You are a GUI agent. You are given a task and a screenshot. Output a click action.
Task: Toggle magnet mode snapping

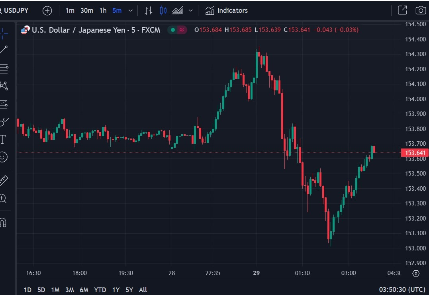tap(3, 222)
